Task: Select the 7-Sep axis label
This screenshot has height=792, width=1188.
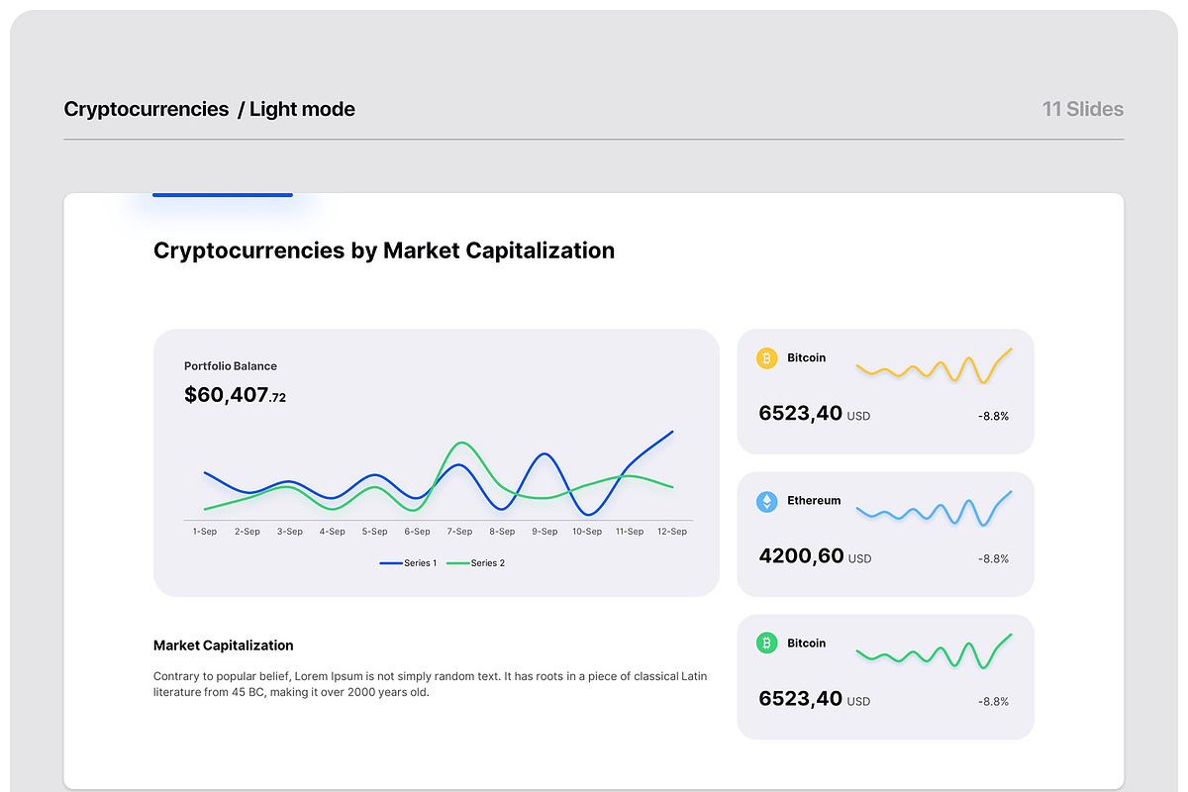Action: tap(459, 532)
